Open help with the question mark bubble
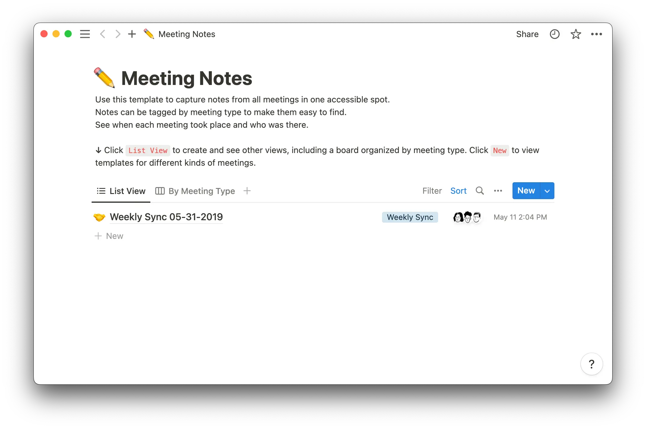Image resolution: width=646 pixels, height=429 pixels. [x=591, y=364]
